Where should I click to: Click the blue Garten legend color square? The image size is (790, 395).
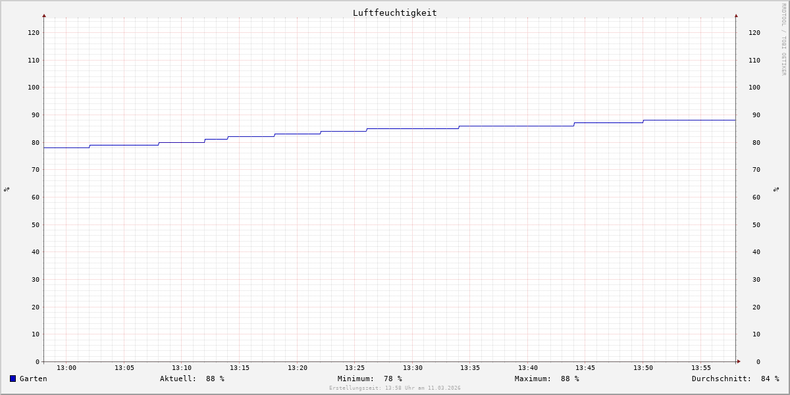[x=13, y=379]
